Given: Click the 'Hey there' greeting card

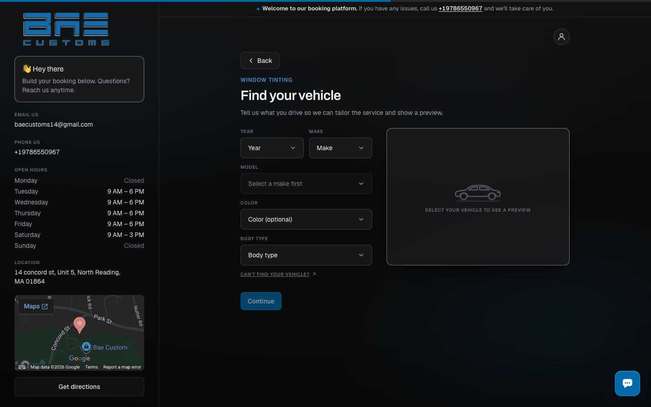Looking at the screenshot, I should pos(79,79).
